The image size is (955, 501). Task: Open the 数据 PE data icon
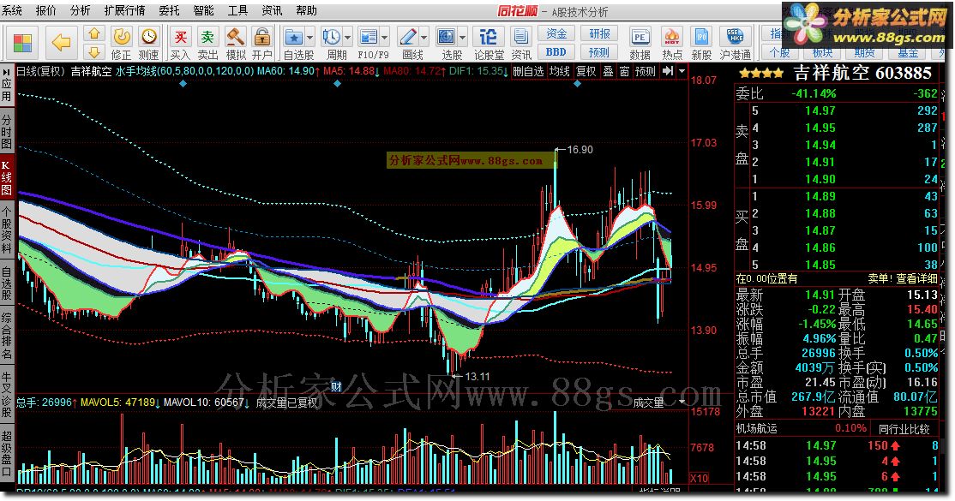[640, 37]
